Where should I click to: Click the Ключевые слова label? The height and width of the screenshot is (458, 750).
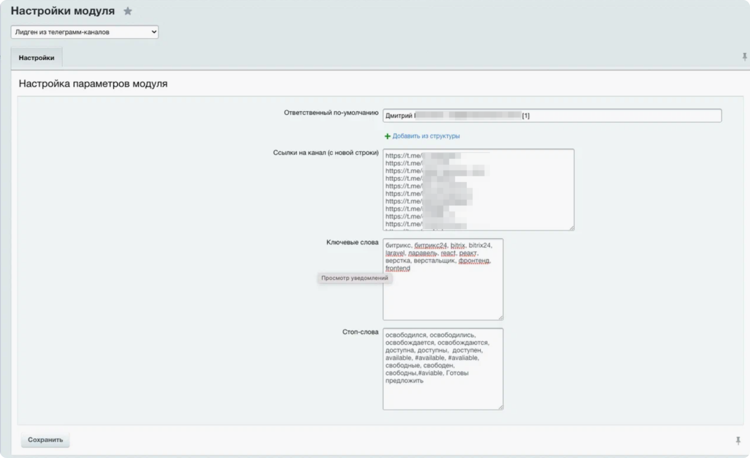point(352,242)
